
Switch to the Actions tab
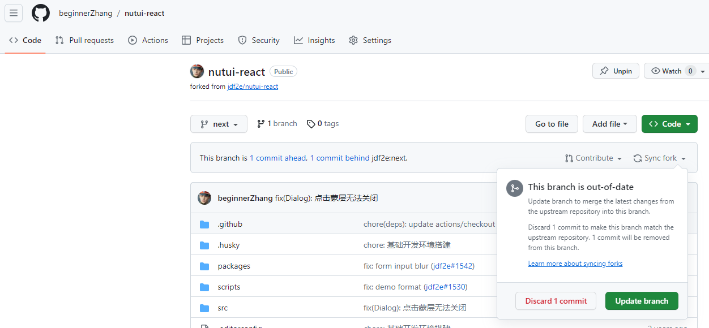(148, 40)
